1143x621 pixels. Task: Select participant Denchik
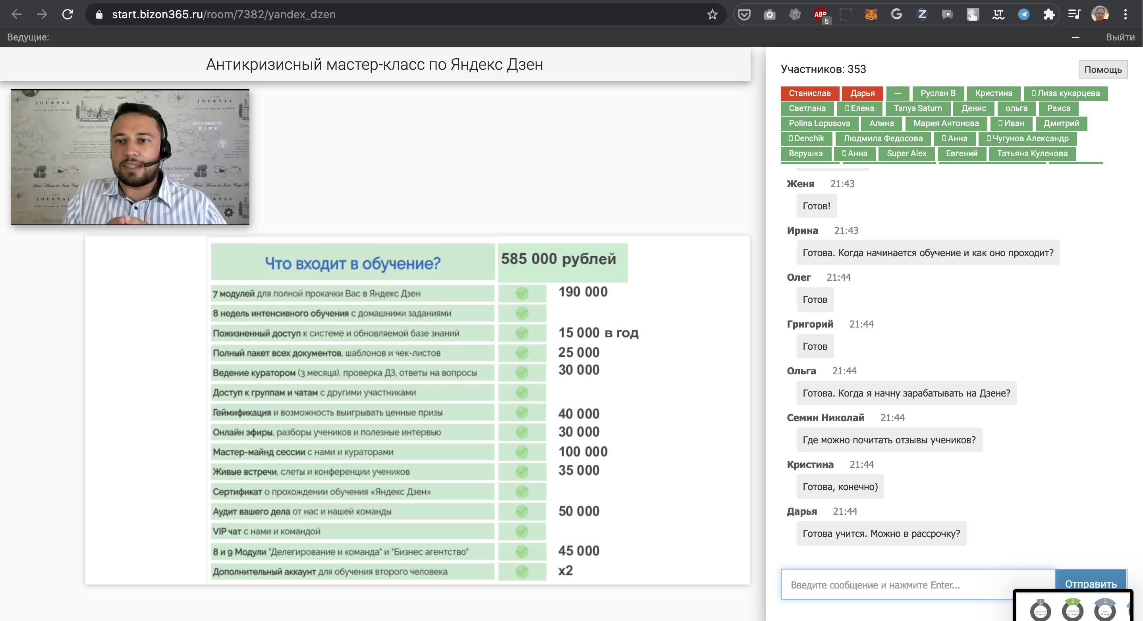click(806, 138)
